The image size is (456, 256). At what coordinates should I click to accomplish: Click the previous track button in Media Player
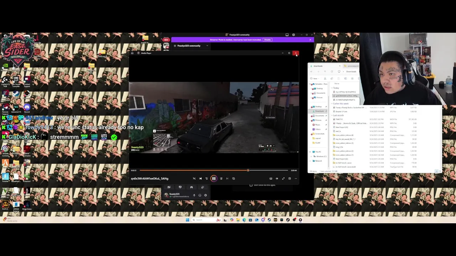tap(200, 178)
